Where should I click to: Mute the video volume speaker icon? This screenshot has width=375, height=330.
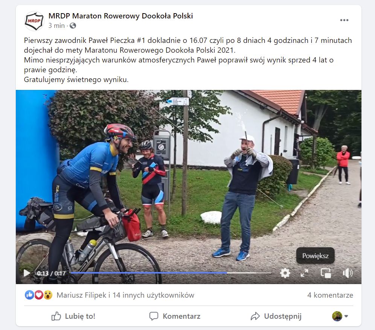click(x=348, y=273)
